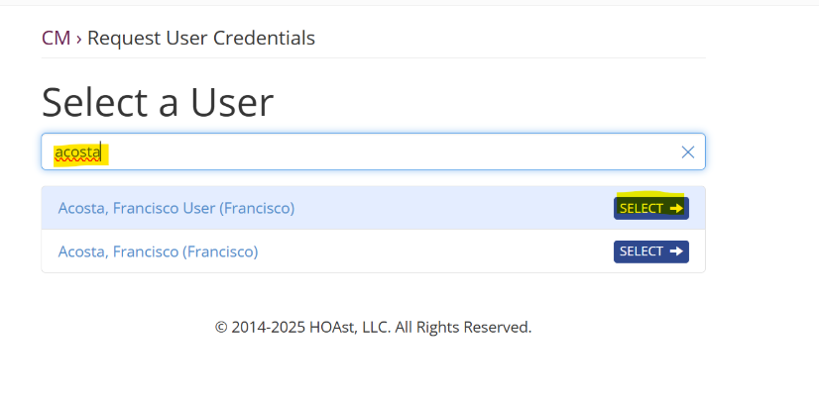
Task: Focus the user search box's empty area
Action: (397, 151)
